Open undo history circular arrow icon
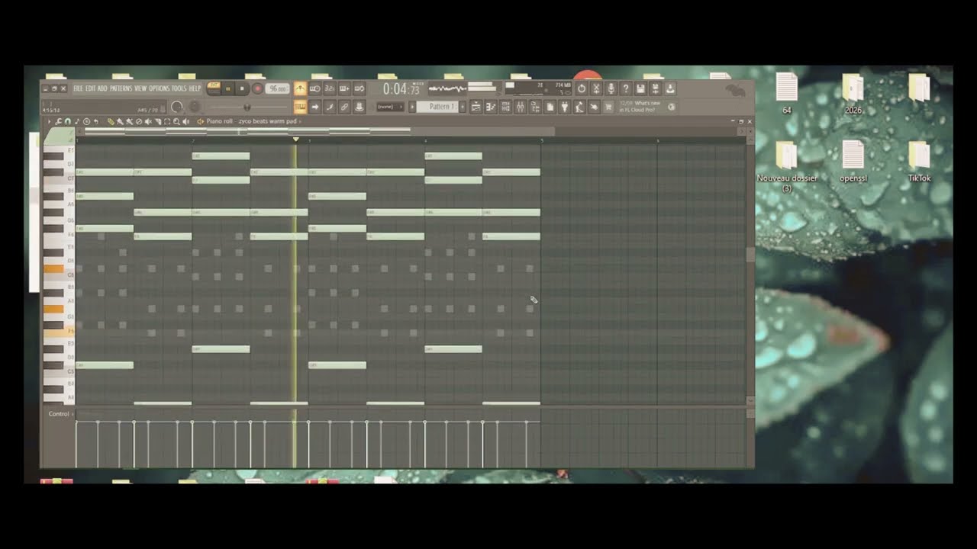The width and height of the screenshot is (977, 549). click(582, 88)
